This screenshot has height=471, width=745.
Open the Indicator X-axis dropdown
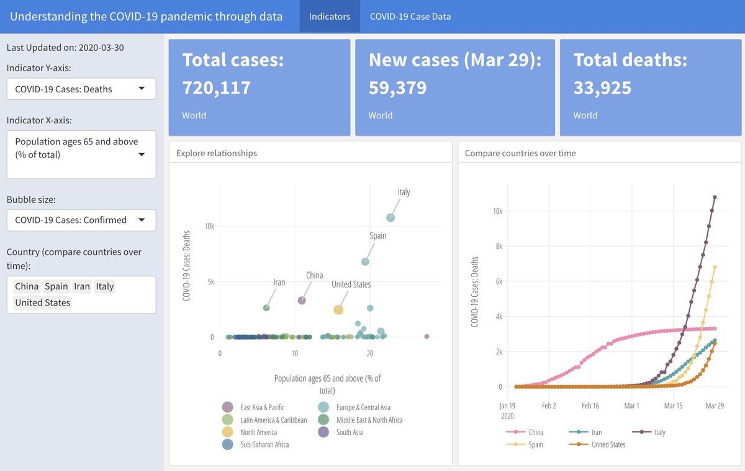click(81, 154)
